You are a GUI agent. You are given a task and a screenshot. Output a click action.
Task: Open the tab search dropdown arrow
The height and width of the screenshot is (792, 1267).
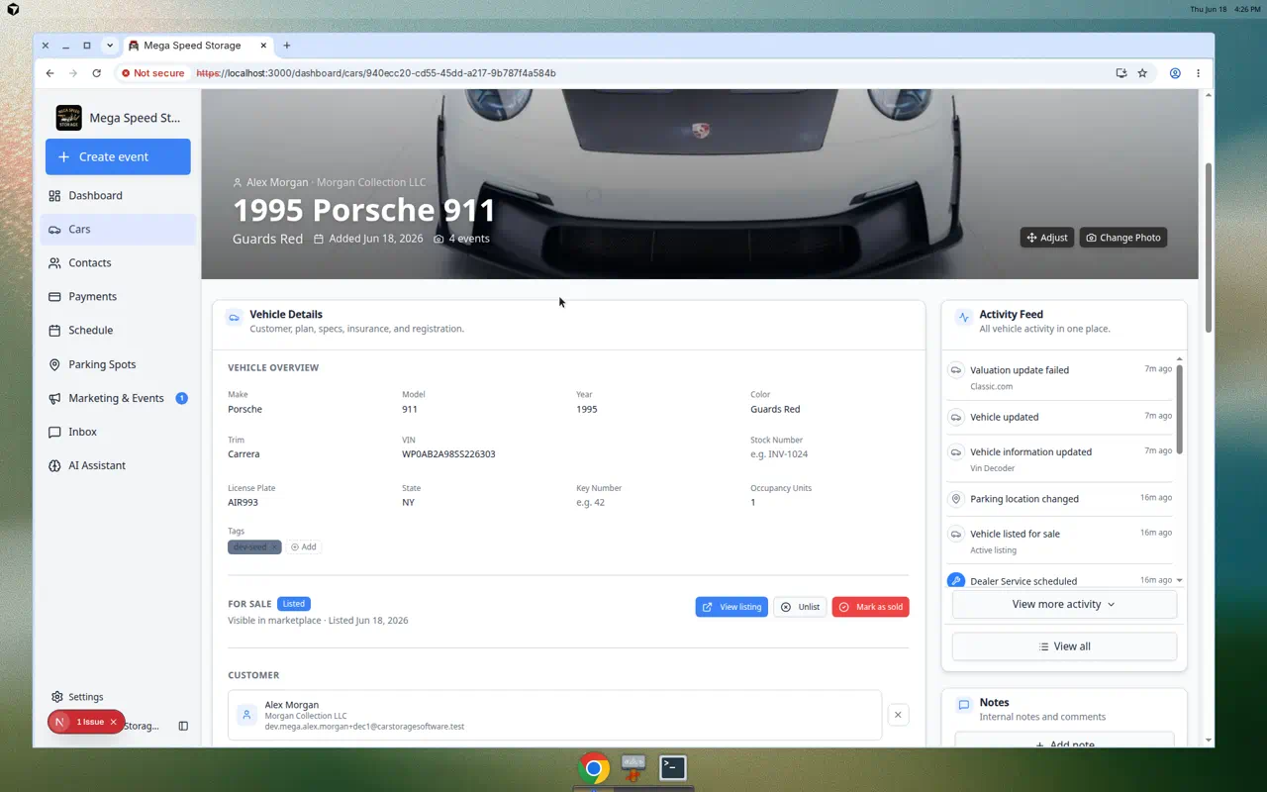[x=110, y=46]
